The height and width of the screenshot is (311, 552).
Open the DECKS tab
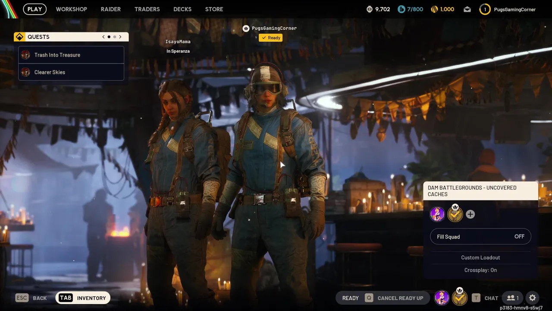click(x=182, y=9)
